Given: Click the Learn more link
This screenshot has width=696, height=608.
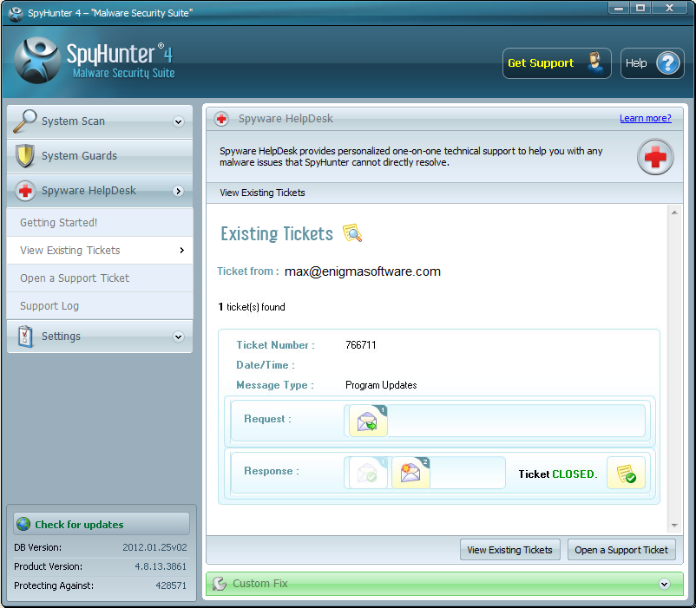Looking at the screenshot, I should click(645, 118).
